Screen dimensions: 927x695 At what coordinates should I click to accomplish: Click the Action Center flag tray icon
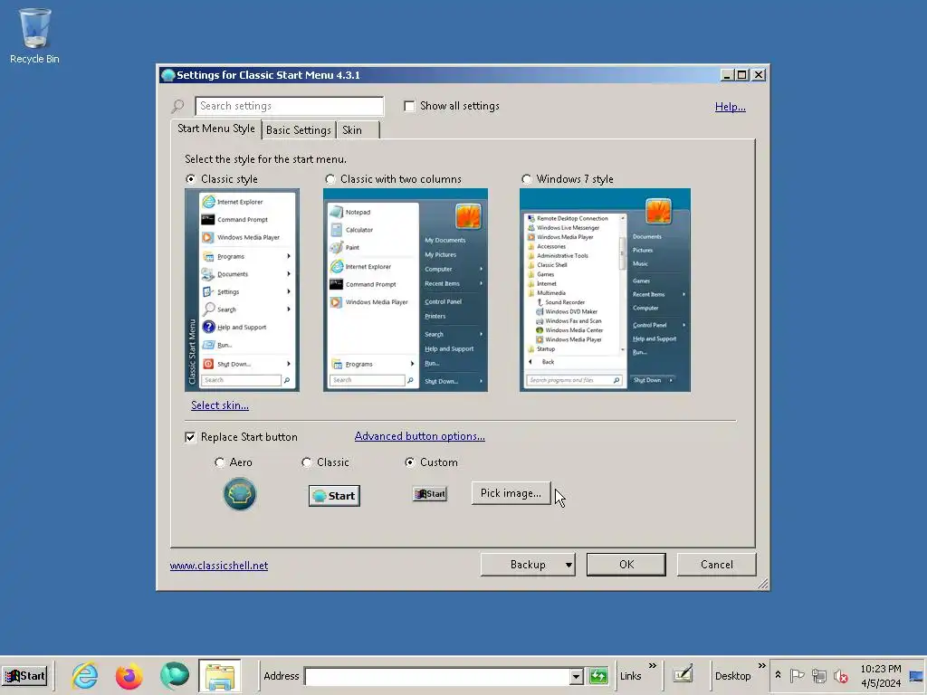[x=797, y=675]
